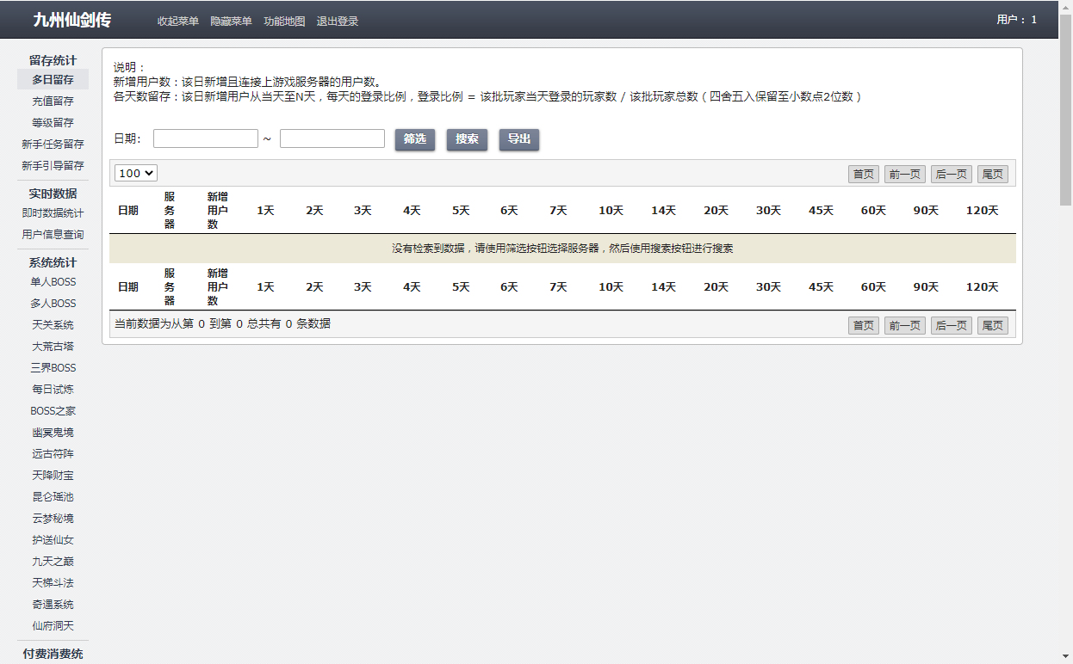The height and width of the screenshot is (664, 1073).
Task: Click upper table 日期 column header
Action: (128, 211)
